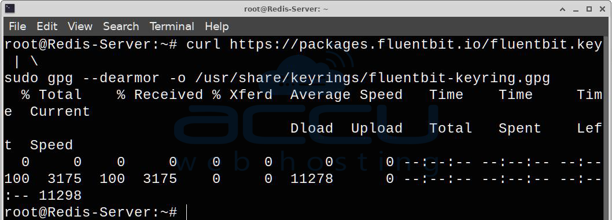Open the Search menu
Image resolution: width=612 pixels, height=220 pixels.
pyautogui.click(x=121, y=27)
